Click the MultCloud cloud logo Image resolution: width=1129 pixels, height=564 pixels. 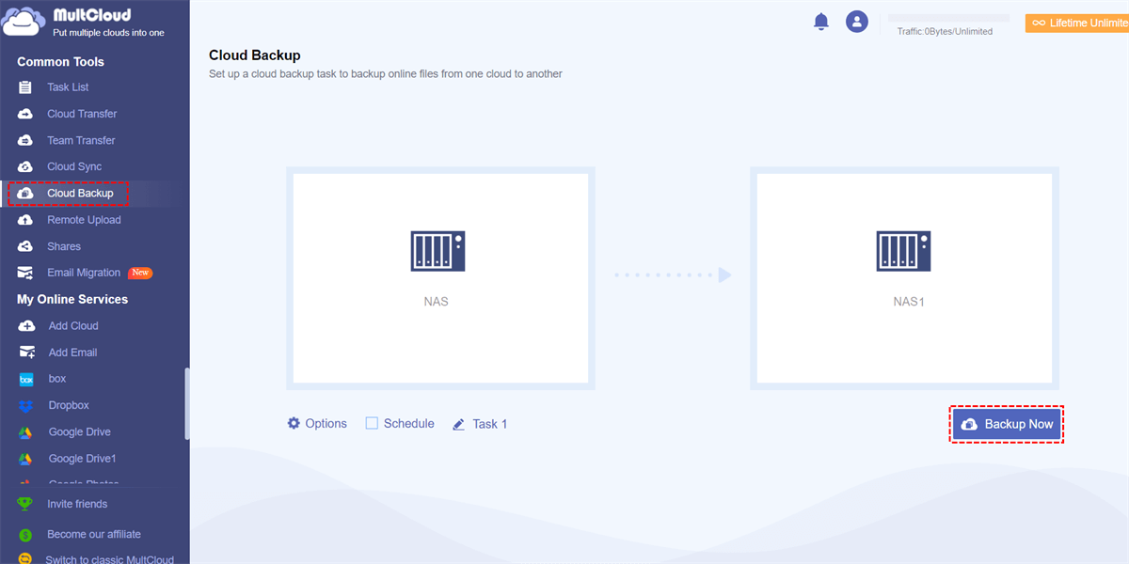[23, 22]
